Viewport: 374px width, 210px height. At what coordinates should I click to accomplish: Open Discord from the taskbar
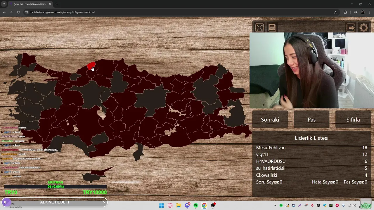click(x=187, y=205)
